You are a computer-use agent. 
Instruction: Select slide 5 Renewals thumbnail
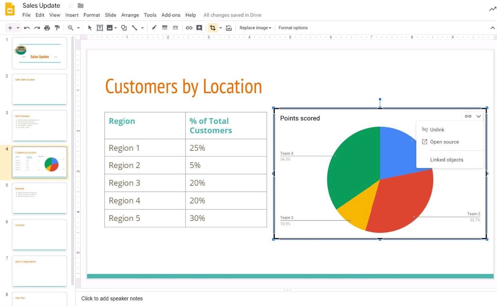pyautogui.click(x=40, y=199)
